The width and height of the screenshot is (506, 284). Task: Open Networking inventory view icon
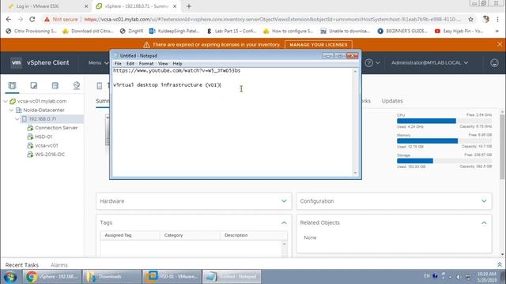tap(77, 85)
